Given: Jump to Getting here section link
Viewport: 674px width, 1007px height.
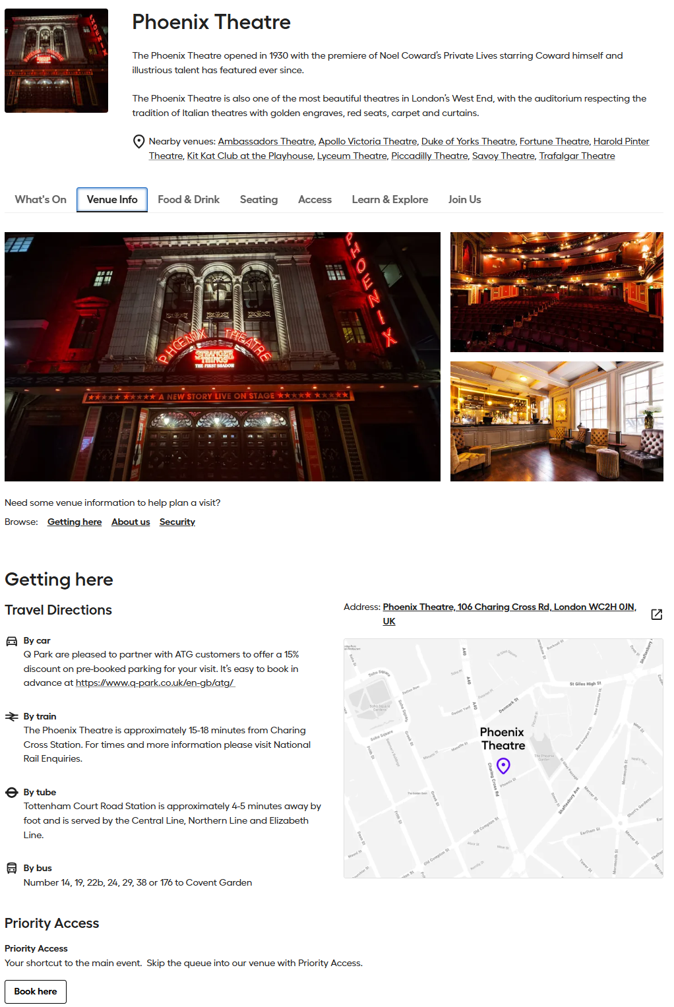Looking at the screenshot, I should pyautogui.click(x=75, y=522).
